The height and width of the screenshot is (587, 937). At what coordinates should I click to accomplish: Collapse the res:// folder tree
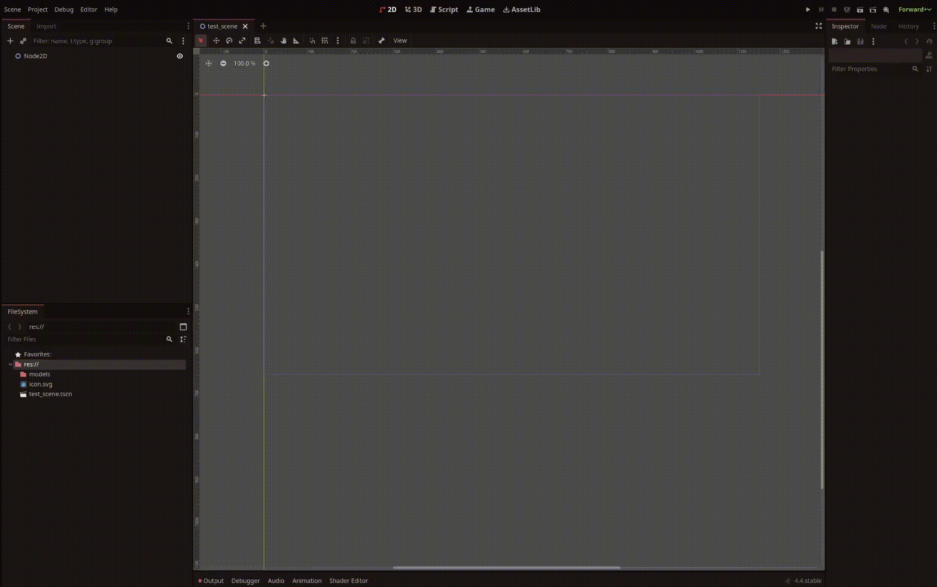coord(10,364)
